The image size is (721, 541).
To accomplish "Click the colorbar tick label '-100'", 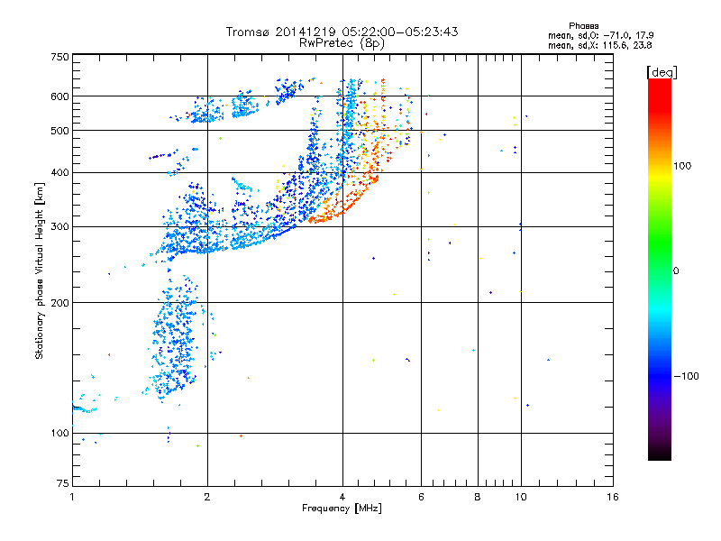I will coord(686,376).
